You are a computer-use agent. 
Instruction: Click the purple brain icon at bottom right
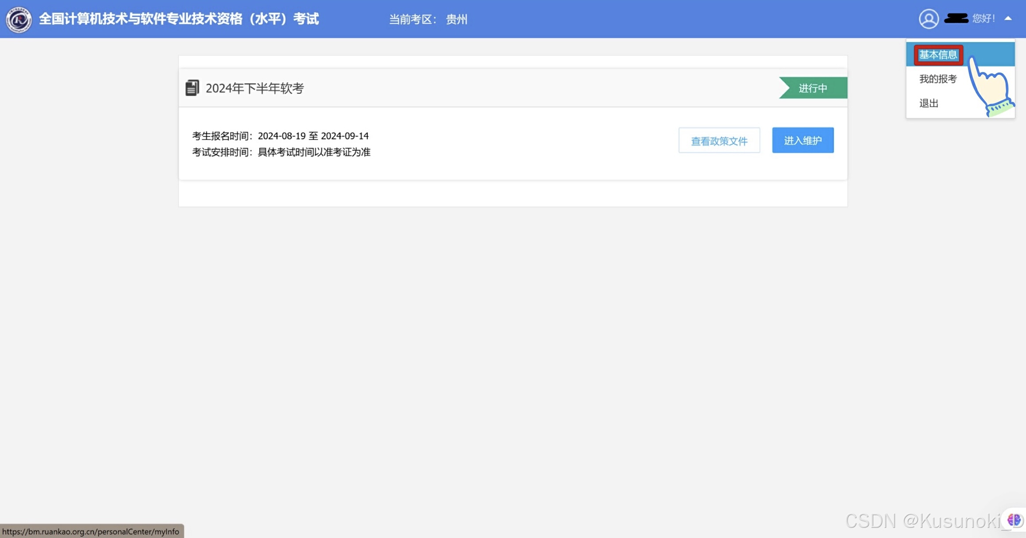click(x=1014, y=520)
